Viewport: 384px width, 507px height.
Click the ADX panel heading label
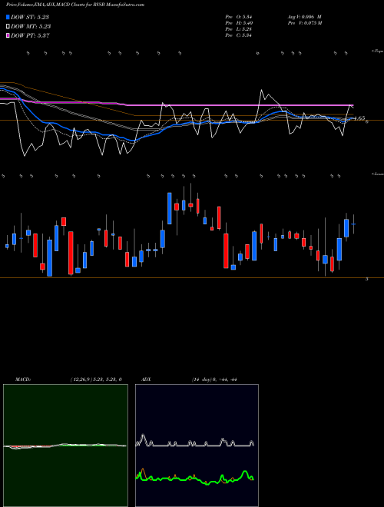pos(146,379)
